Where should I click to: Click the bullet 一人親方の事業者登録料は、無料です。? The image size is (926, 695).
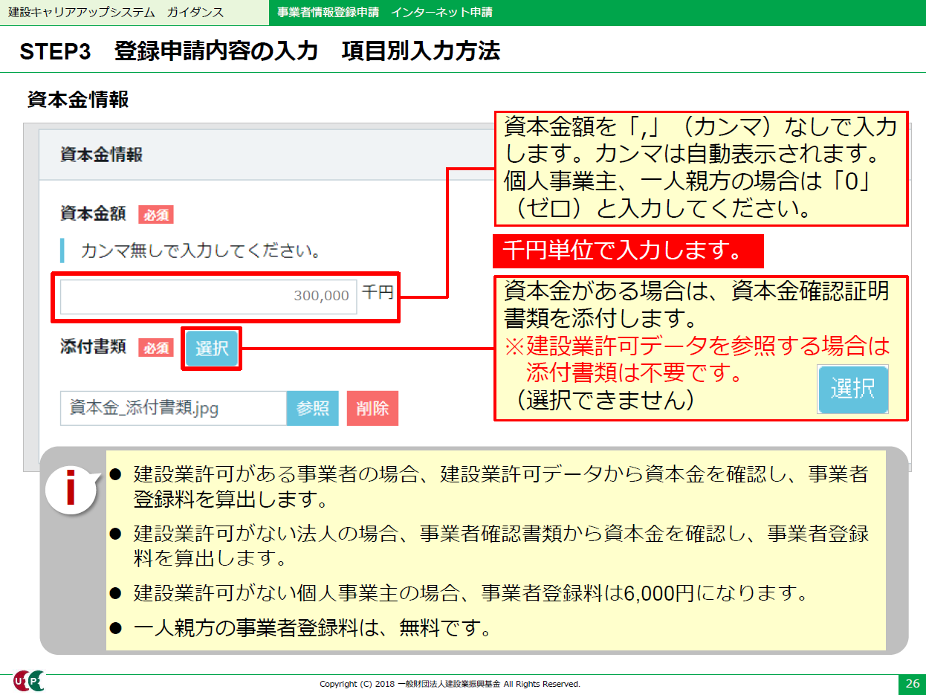pyautogui.click(x=312, y=629)
